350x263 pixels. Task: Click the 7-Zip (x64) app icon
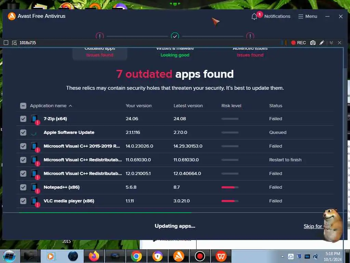point(35,119)
